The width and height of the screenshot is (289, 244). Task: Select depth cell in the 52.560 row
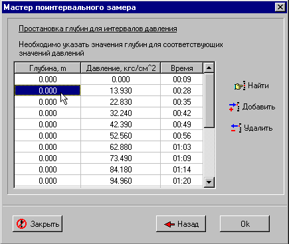click(x=48, y=136)
